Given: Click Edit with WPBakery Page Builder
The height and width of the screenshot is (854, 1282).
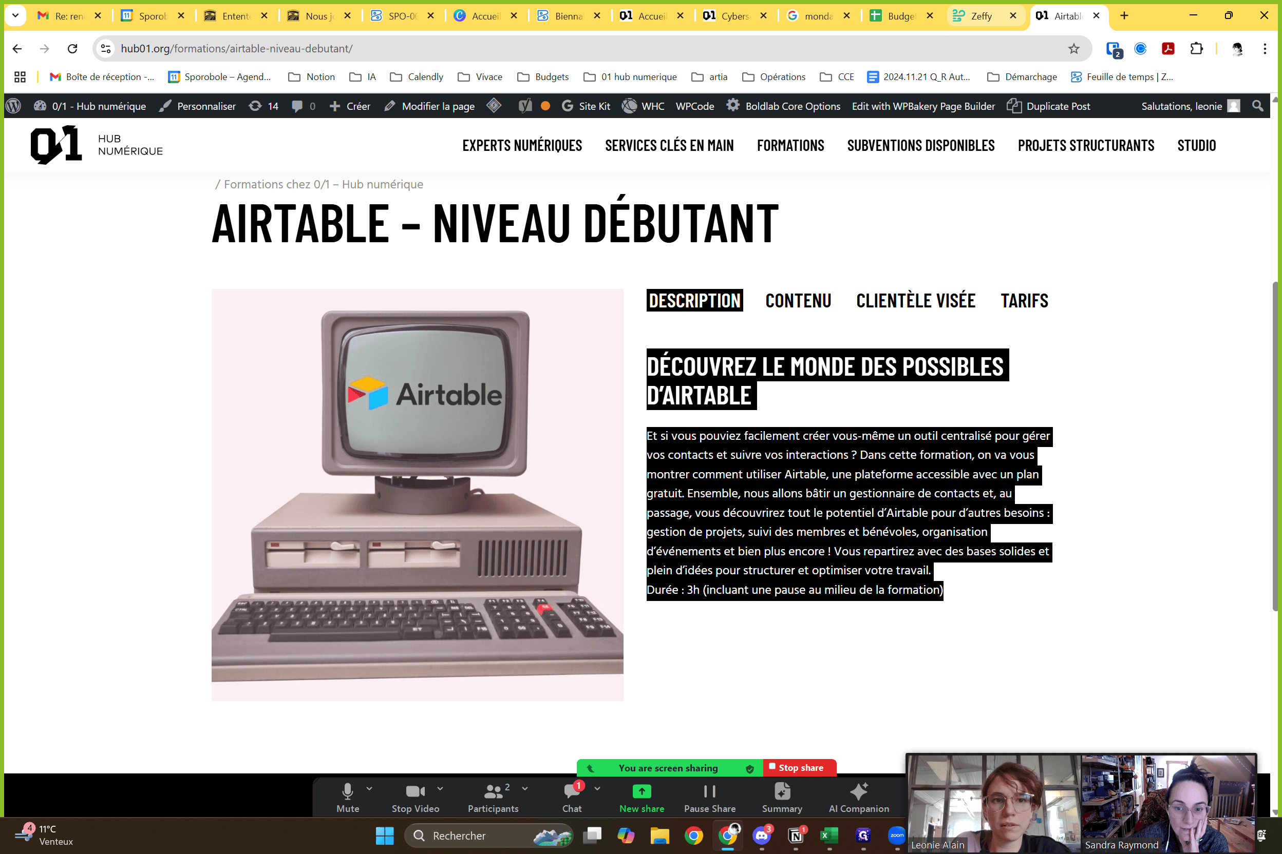Looking at the screenshot, I should click(923, 106).
